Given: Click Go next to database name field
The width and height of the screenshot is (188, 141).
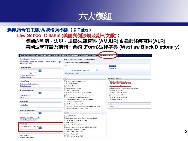Looking at the screenshot, I should (40, 113).
